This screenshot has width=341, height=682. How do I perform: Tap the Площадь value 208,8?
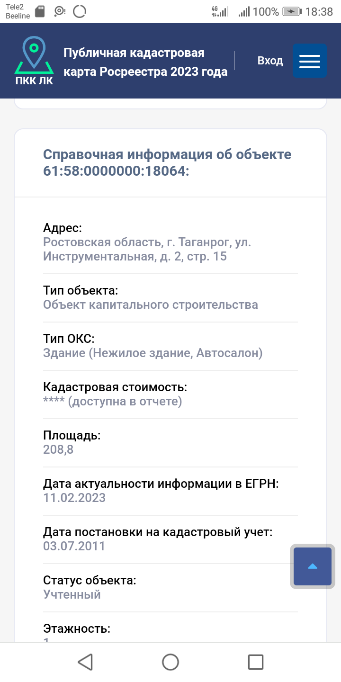tap(58, 449)
